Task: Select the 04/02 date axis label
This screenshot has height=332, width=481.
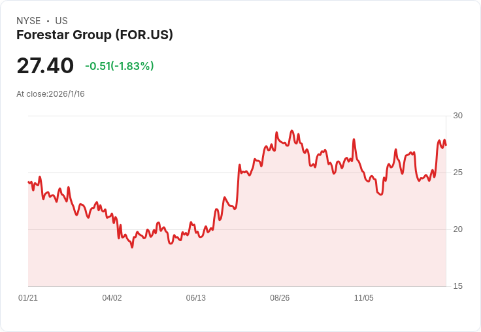Action: 112,298
